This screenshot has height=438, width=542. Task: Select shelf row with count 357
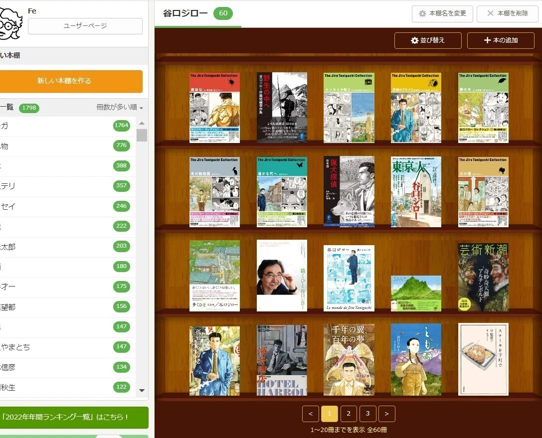[x=67, y=186]
